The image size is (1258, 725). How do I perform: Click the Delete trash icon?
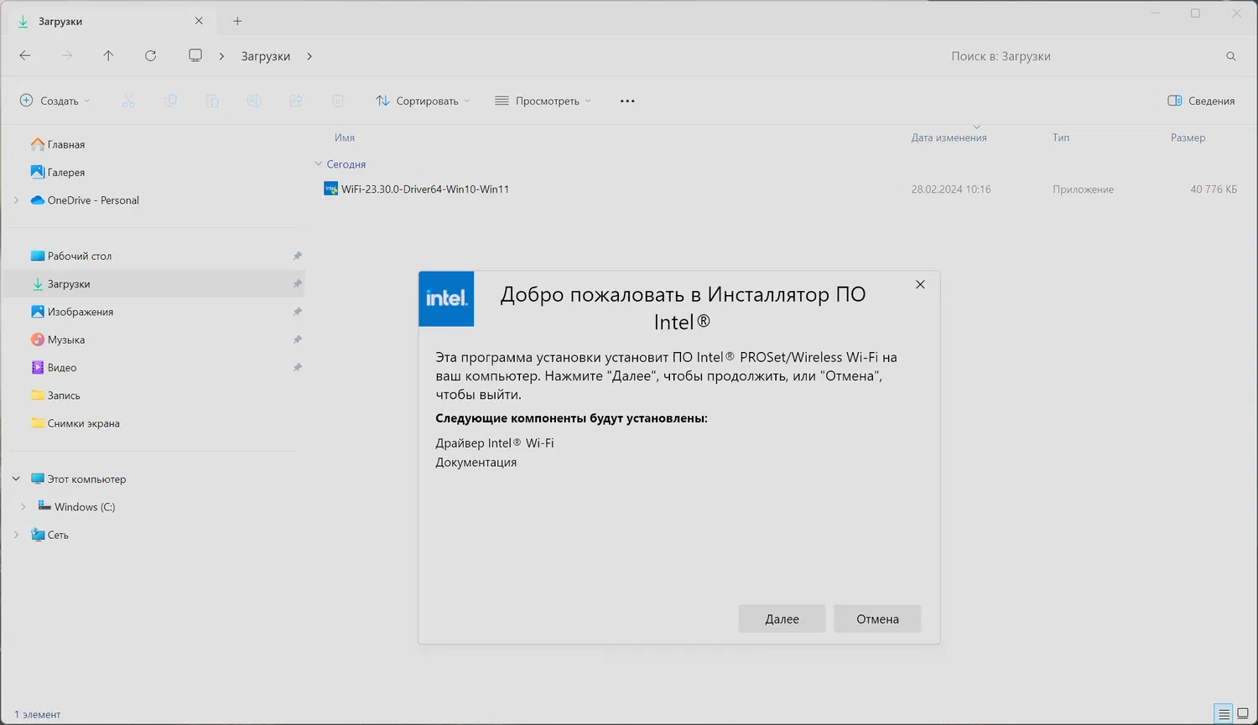(338, 101)
